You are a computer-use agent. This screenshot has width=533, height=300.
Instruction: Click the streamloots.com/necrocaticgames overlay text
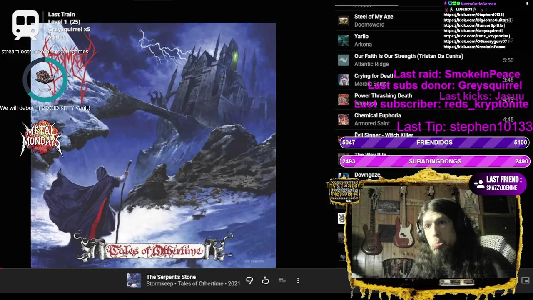pyautogui.click(x=45, y=51)
